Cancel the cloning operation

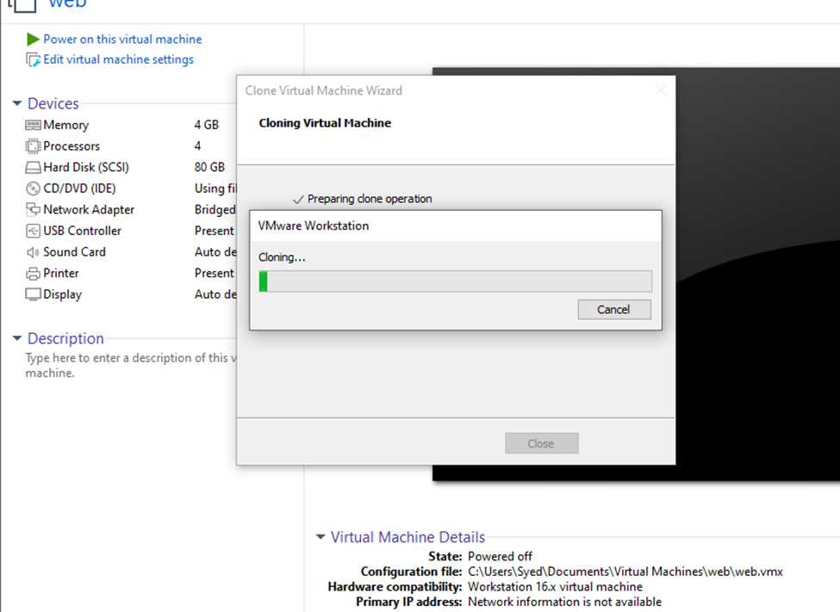pyautogui.click(x=613, y=310)
